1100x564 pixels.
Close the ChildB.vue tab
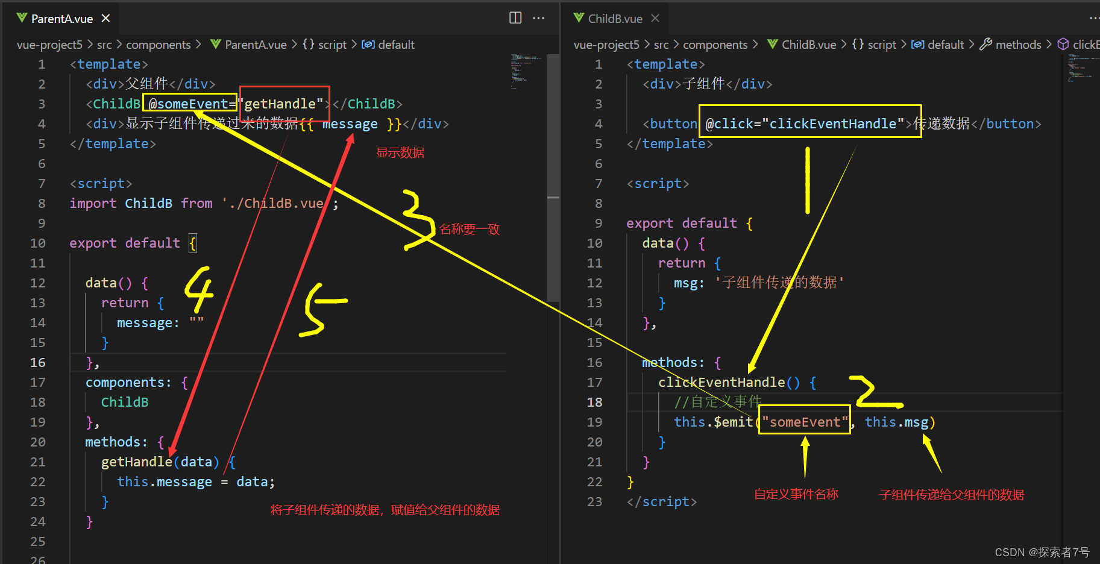click(x=655, y=19)
